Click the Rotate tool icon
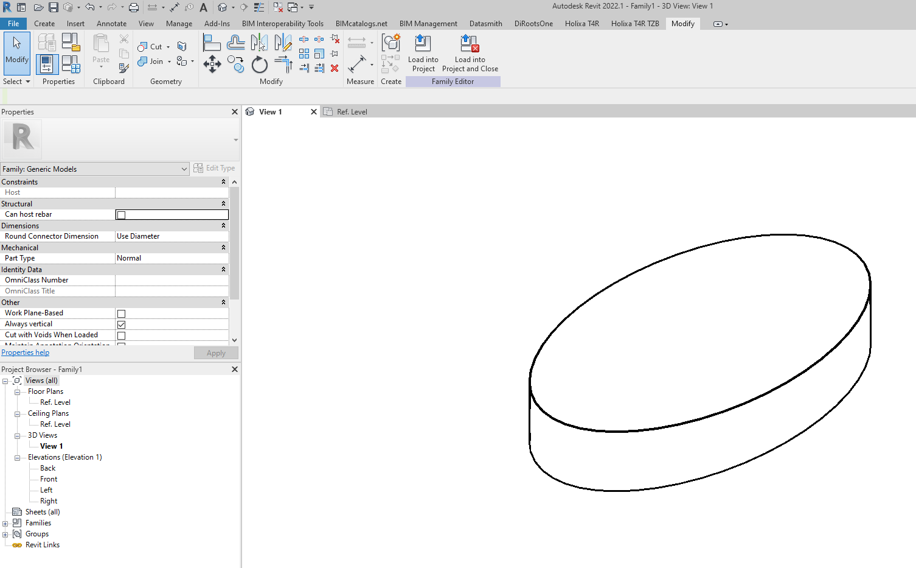 pos(260,64)
